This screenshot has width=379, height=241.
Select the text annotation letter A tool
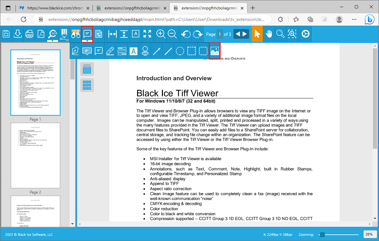[134, 51]
